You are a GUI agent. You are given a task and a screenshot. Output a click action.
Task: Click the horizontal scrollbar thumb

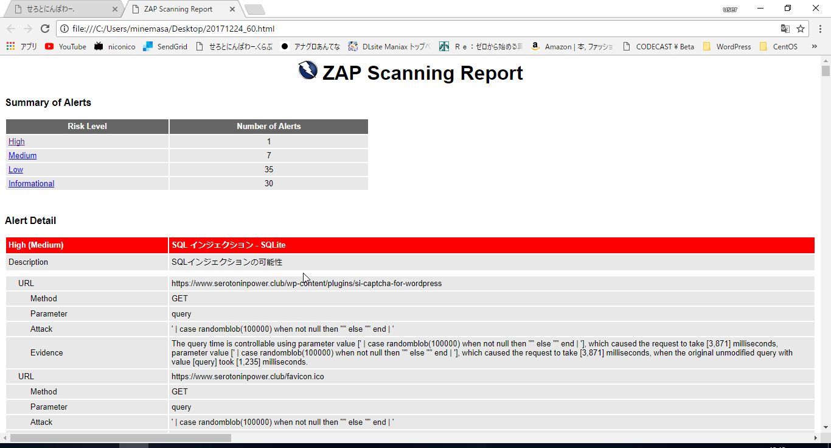(120, 438)
